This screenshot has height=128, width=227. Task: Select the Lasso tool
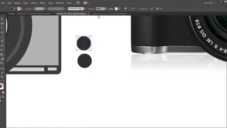2,23
